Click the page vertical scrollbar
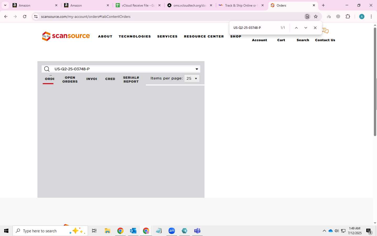 [375, 81]
